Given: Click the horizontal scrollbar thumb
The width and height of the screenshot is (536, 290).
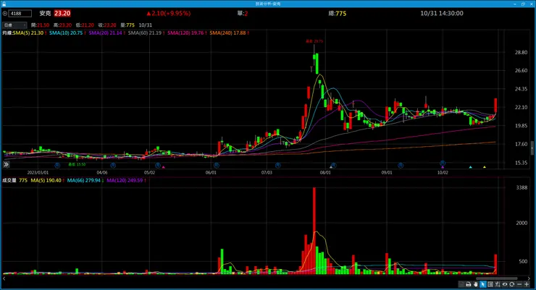Looking at the screenshot, I should tap(497, 278).
